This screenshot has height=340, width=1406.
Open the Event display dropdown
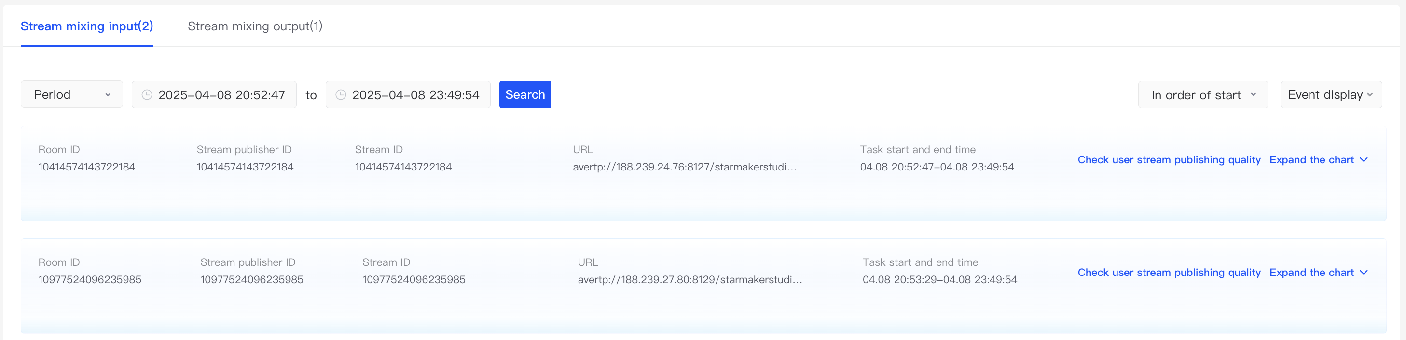point(1330,95)
